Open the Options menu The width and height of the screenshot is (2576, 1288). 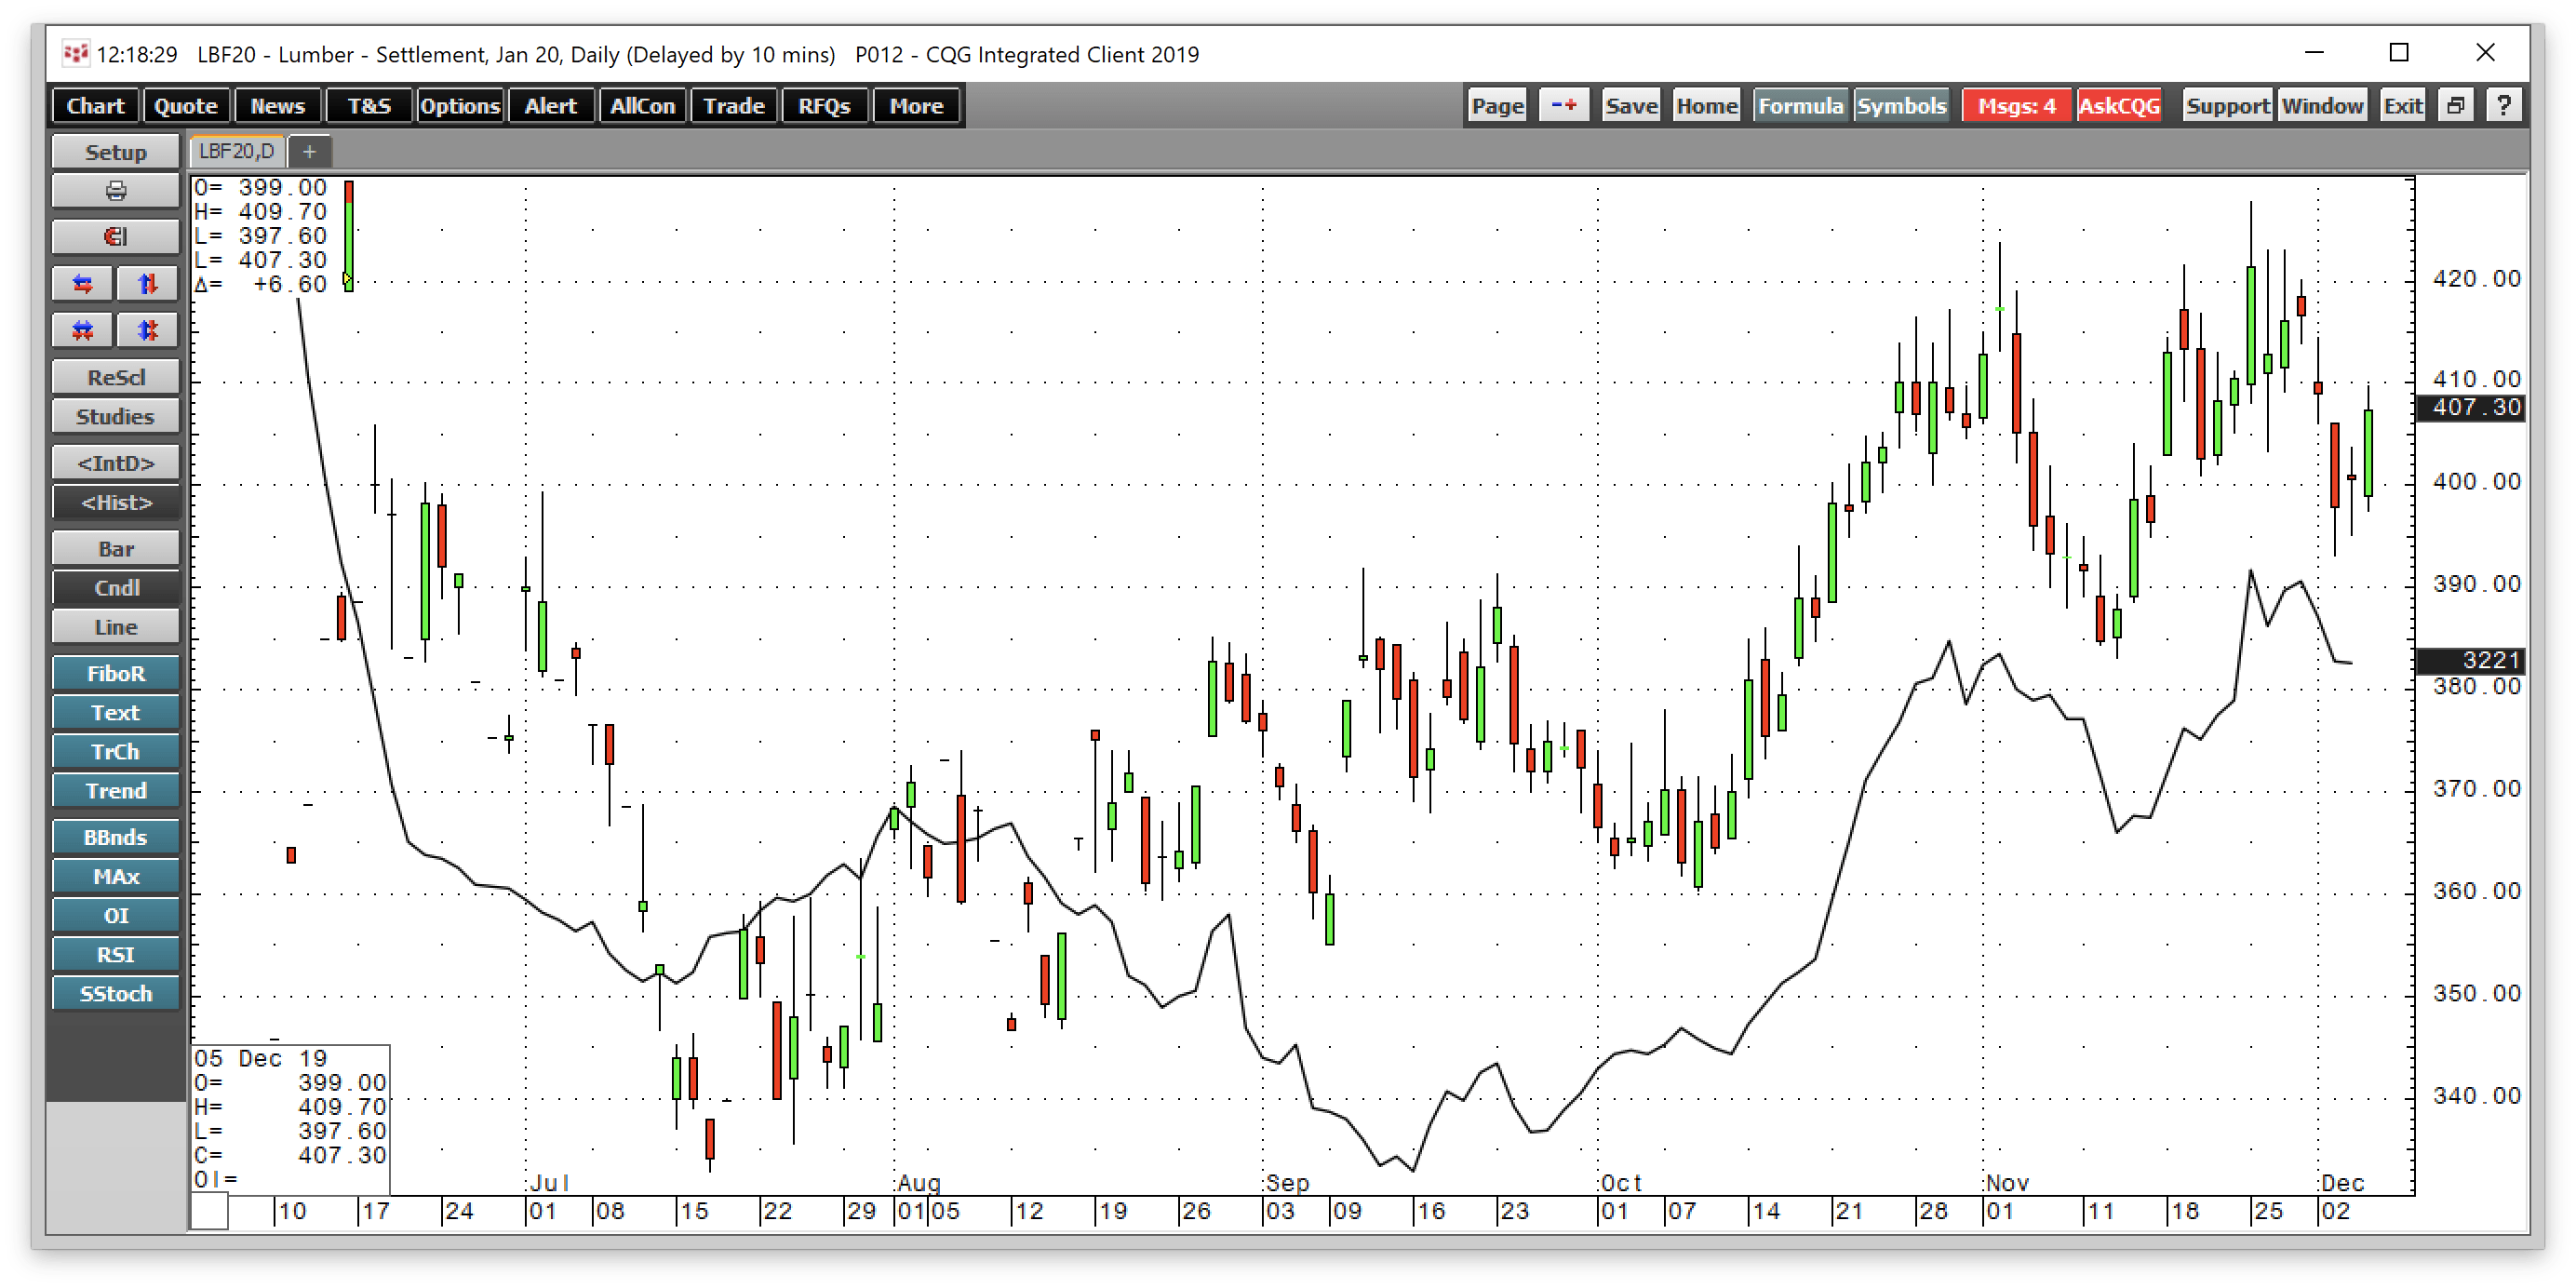(460, 106)
